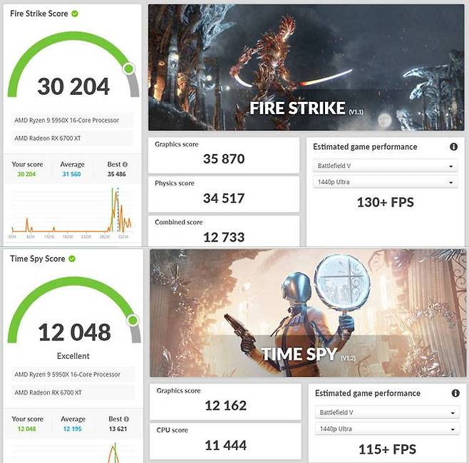Click Time Spy AMD Ryzen 9 5950X processor row
469x463 pixels.
point(73,374)
